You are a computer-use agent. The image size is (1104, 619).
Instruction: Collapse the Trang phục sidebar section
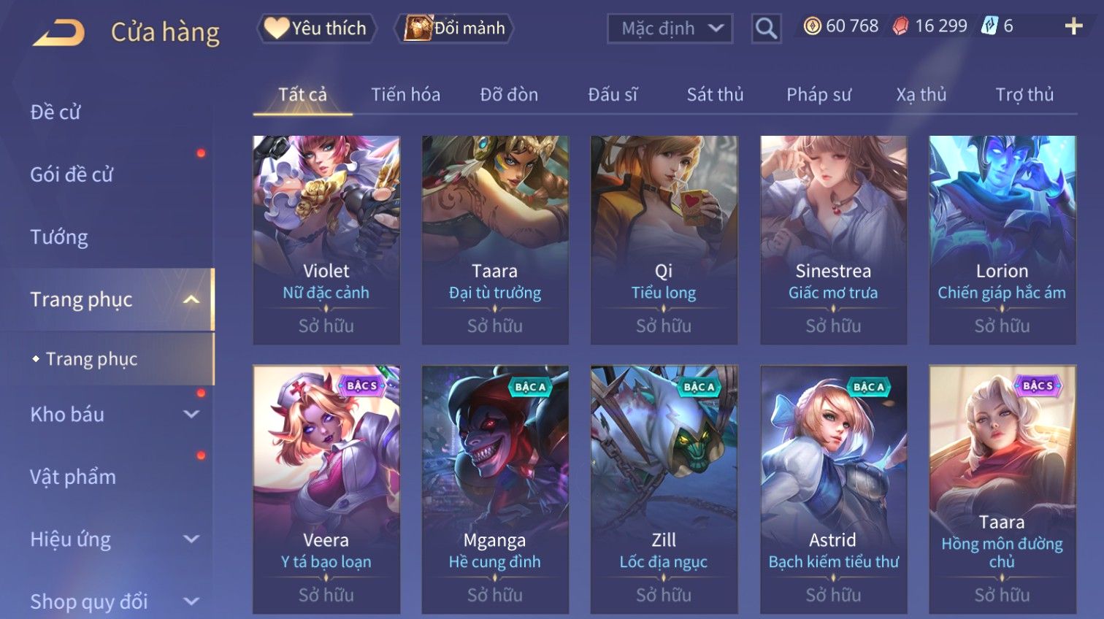tap(191, 299)
